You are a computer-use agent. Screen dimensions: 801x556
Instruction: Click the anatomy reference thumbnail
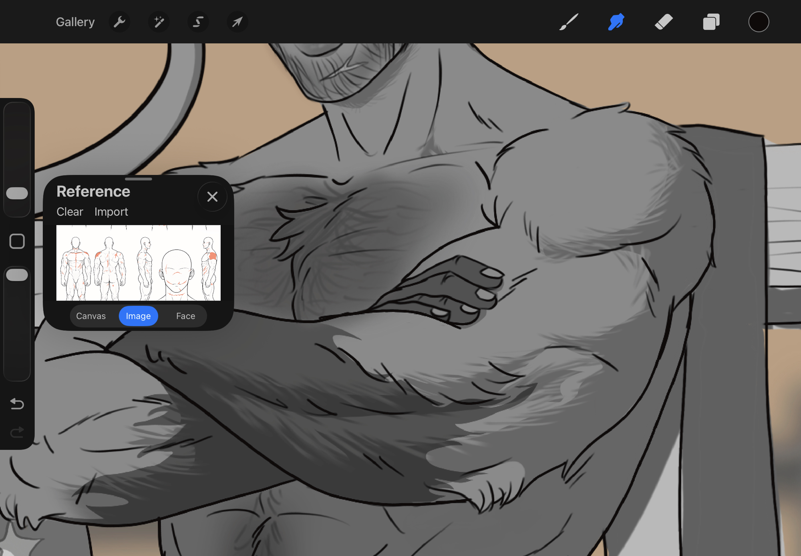coord(138,263)
